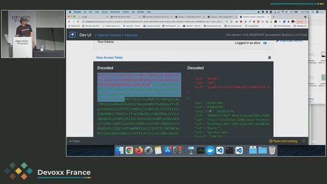Open the History menu
The width and height of the screenshot is (327, 184).
[x=104, y=12]
